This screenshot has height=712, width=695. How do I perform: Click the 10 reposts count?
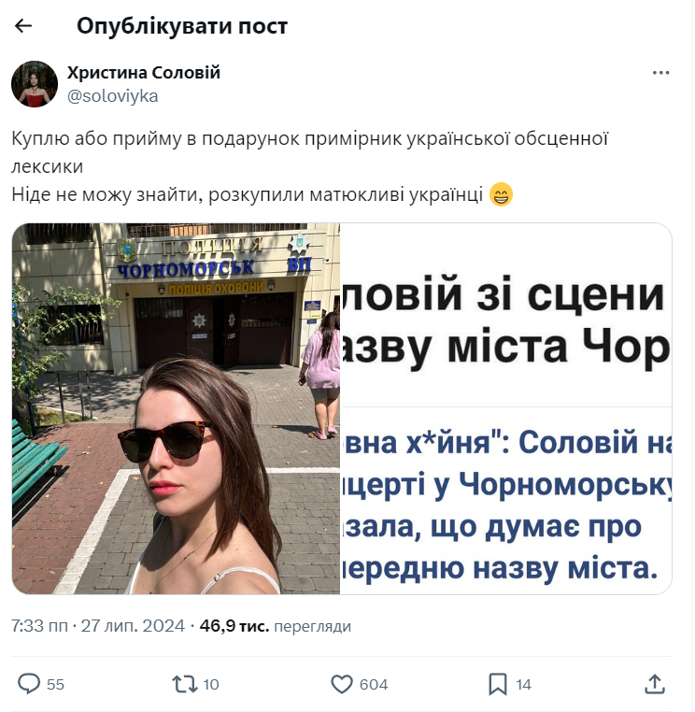click(210, 684)
